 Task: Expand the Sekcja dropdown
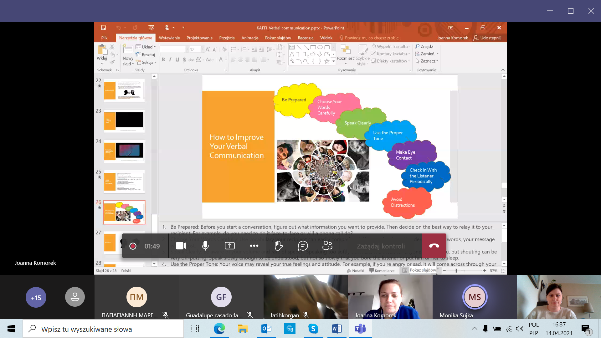(x=146, y=62)
